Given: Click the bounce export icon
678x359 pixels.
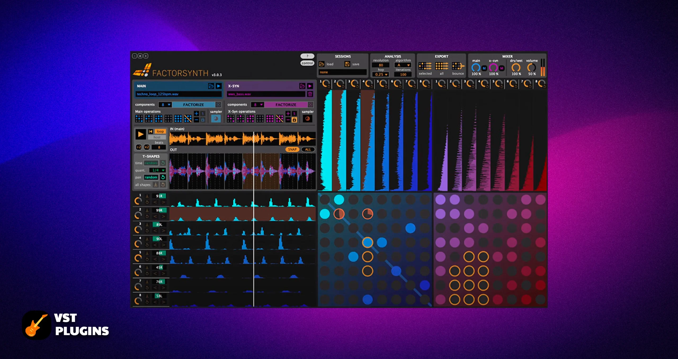Looking at the screenshot, I should (458, 66).
